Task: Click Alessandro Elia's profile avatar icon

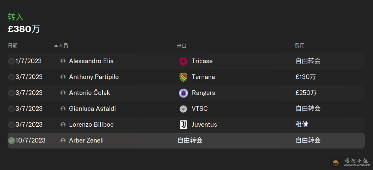Action: [63, 61]
